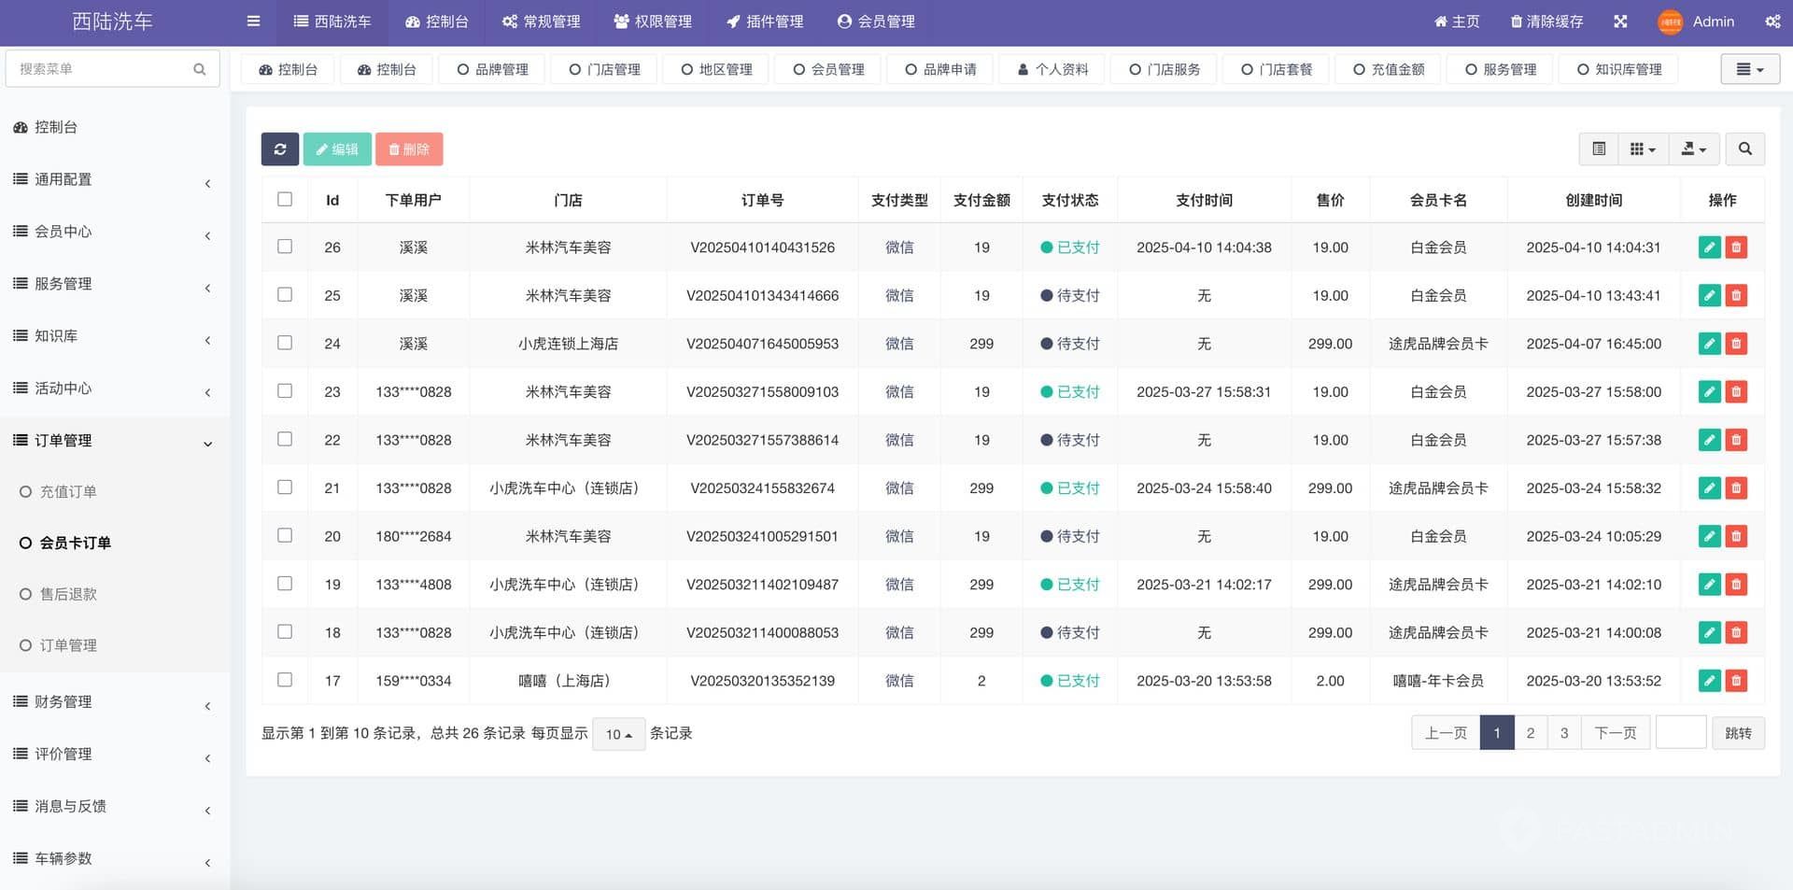Screen dimensions: 1793x890
Task: Expand the 通用配置 sidebar menu
Action: tap(115, 179)
